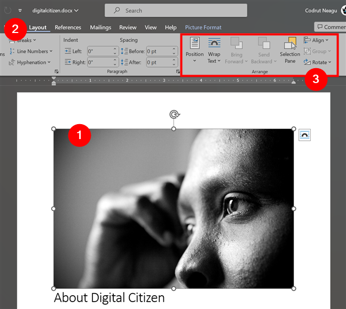Image resolution: width=346 pixels, height=309 pixels.
Task: Open the digitalcitizen.docx file name dropdown
Action: coord(55,11)
